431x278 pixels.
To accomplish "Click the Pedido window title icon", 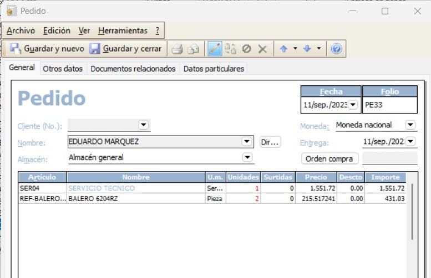I will coord(12,11).
